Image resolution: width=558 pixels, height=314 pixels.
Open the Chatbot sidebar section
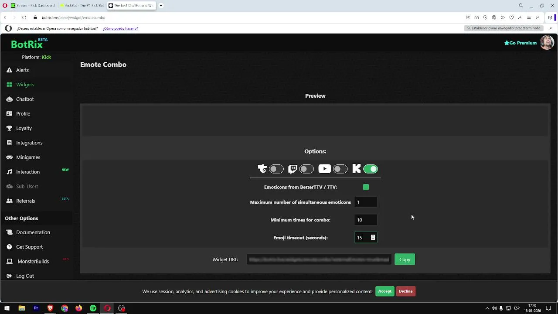[x=25, y=99]
